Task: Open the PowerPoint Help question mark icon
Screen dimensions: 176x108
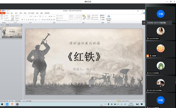Action: pos(144,13)
